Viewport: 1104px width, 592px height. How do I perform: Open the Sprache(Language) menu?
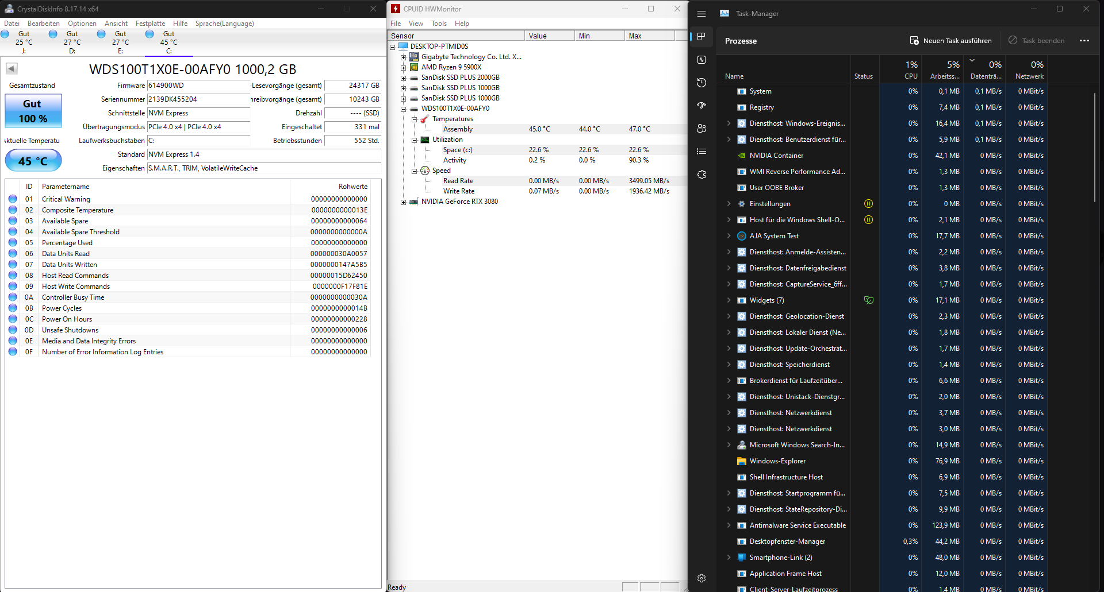click(224, 24)
